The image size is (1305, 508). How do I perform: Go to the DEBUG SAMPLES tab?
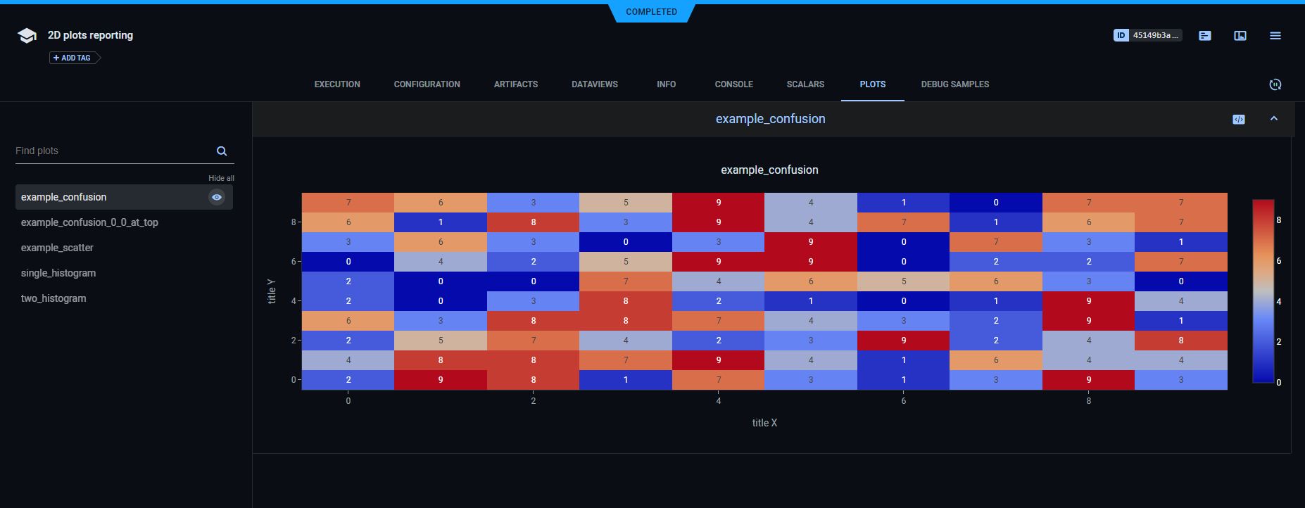pyautogui.click(x=954, y=84)
